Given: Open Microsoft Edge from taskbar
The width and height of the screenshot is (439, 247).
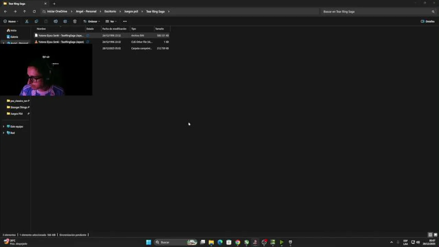Looking at the screenshot, I should pyautogui.click(x=220, y=242).
